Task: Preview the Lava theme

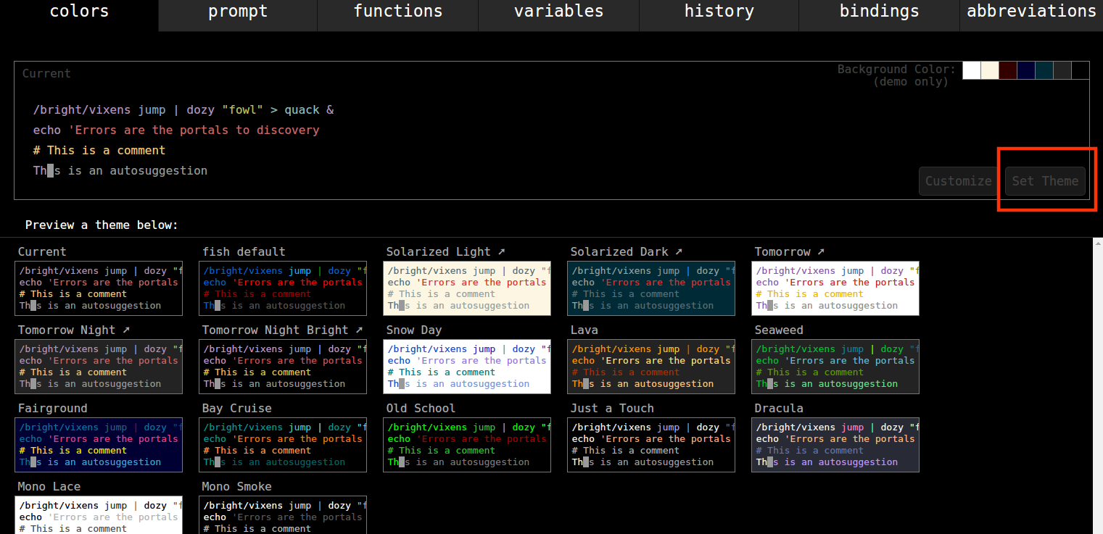Action: (651, 367)
